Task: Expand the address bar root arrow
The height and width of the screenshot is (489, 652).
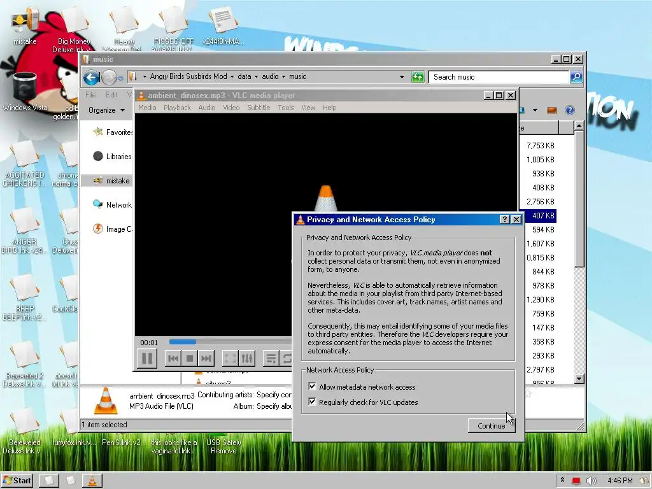Action: coord(145,76)
